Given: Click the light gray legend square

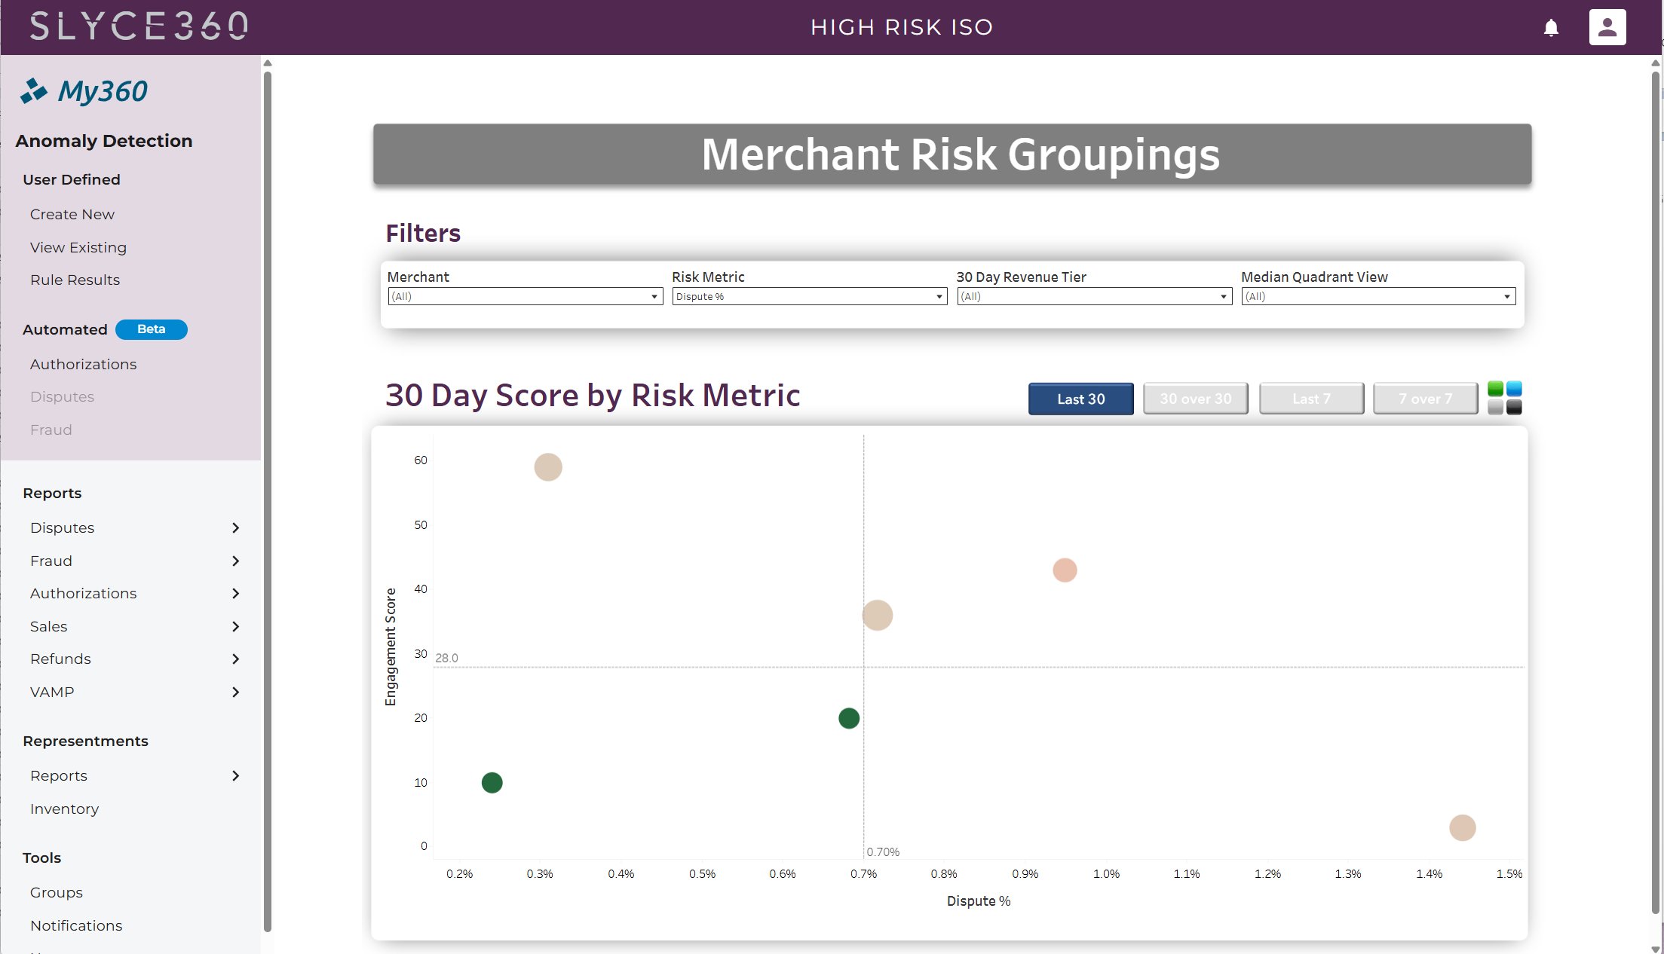Looking at the screenshot, I should point(1495,407).
